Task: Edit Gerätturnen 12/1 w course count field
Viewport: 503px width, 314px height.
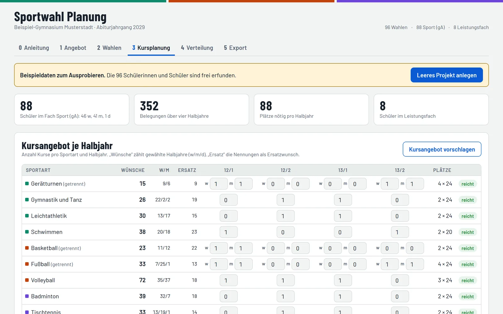Action: pyautogui.click(x=219, y=184)
